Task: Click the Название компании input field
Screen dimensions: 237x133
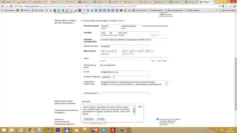Action: point(134,40)
